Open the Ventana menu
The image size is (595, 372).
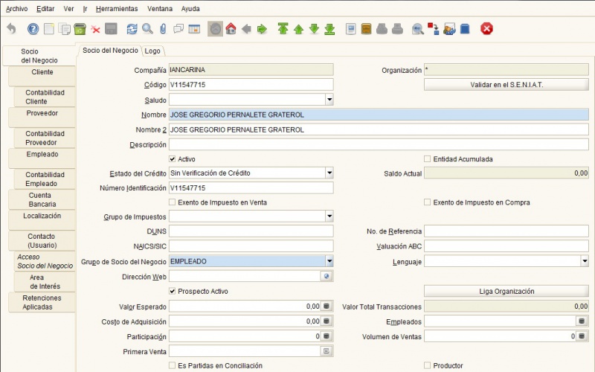160,9
